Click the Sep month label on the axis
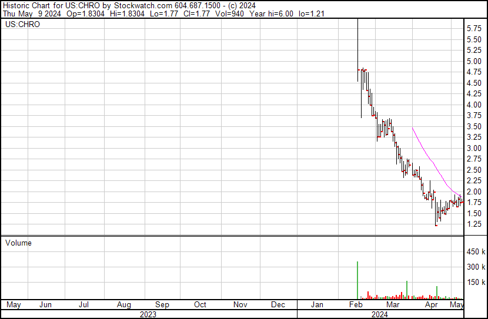This screenshot has width=488, height=319. pyautogui.click(x=162, y=304)
